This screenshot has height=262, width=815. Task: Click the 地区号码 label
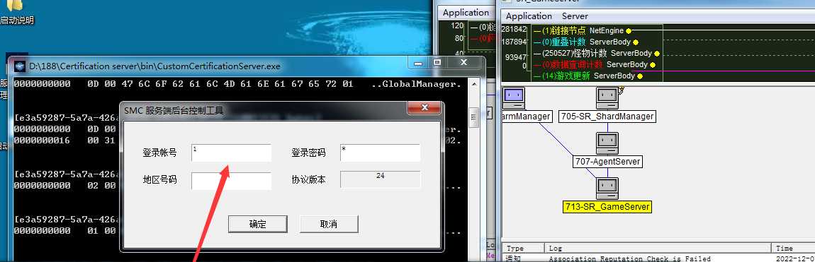click(159, 180)
